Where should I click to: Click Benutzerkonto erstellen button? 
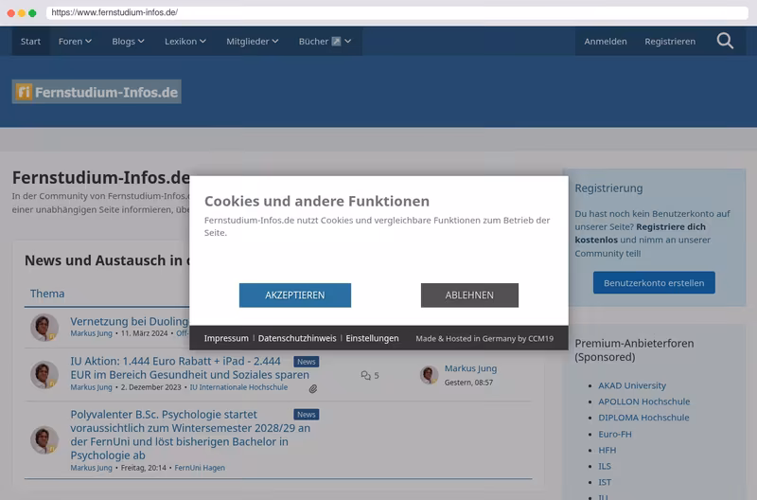pos(654,282)
